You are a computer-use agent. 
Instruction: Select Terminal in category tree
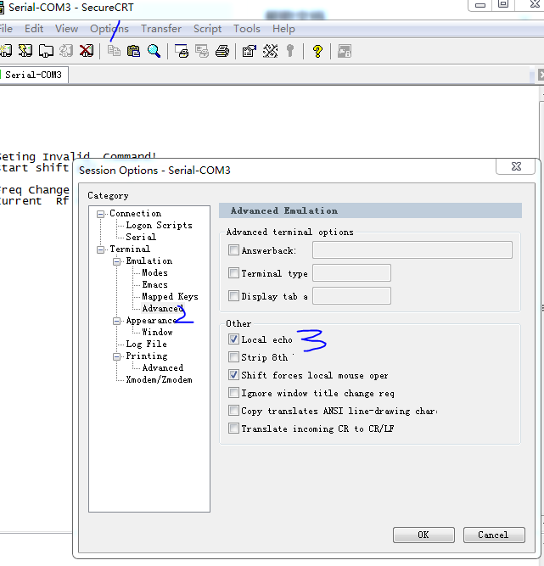(130, 249)
